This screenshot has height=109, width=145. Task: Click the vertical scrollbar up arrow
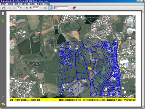click(143, 11)
